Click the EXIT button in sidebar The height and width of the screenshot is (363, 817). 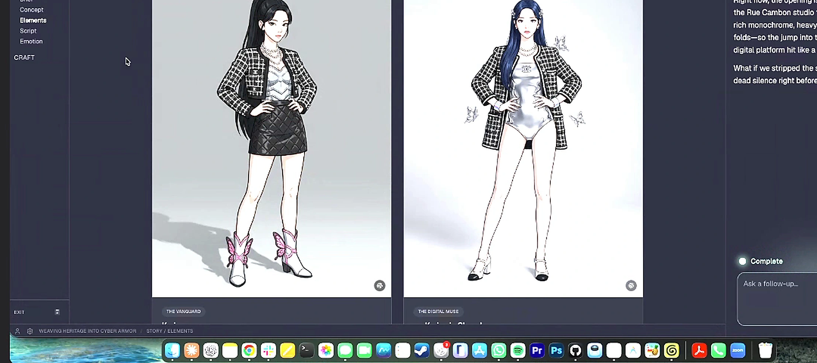tap(19, 312)
